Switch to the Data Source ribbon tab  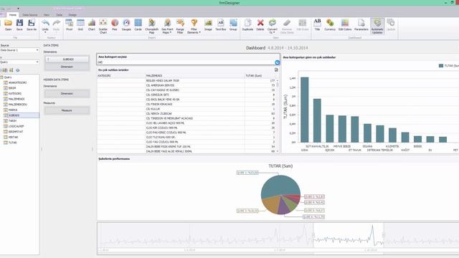(30, 14)
